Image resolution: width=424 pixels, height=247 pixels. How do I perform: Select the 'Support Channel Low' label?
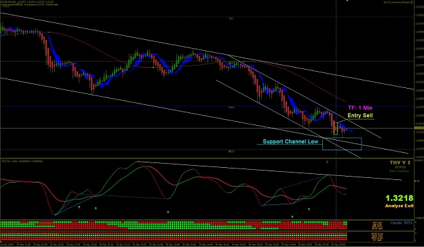[x=290, y=141]
